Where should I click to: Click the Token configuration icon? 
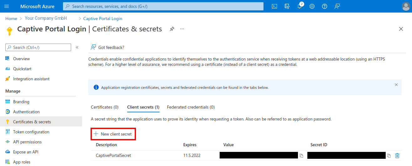[x=8, y=132]
